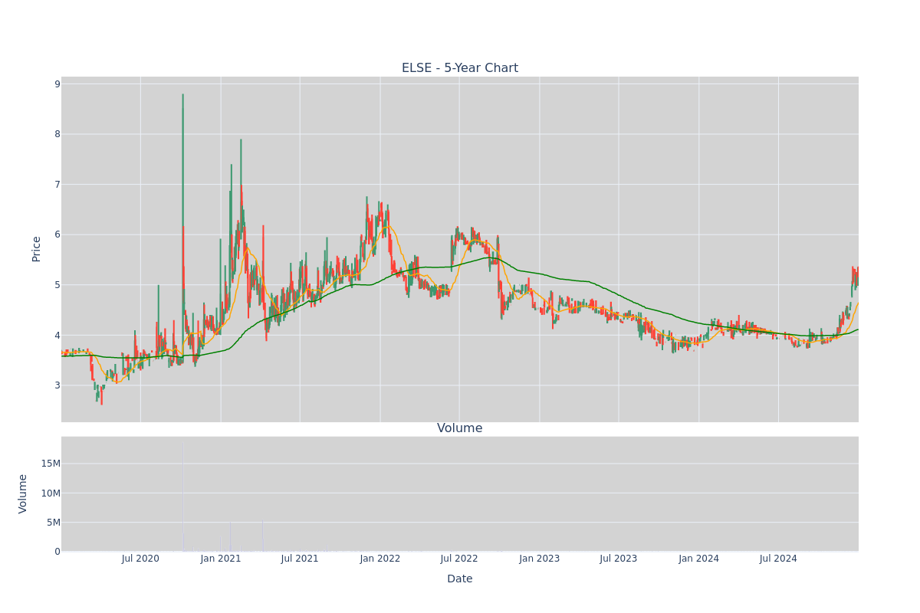
Task: Click the 'Price' y-axis label
Action: click(36, 249)
